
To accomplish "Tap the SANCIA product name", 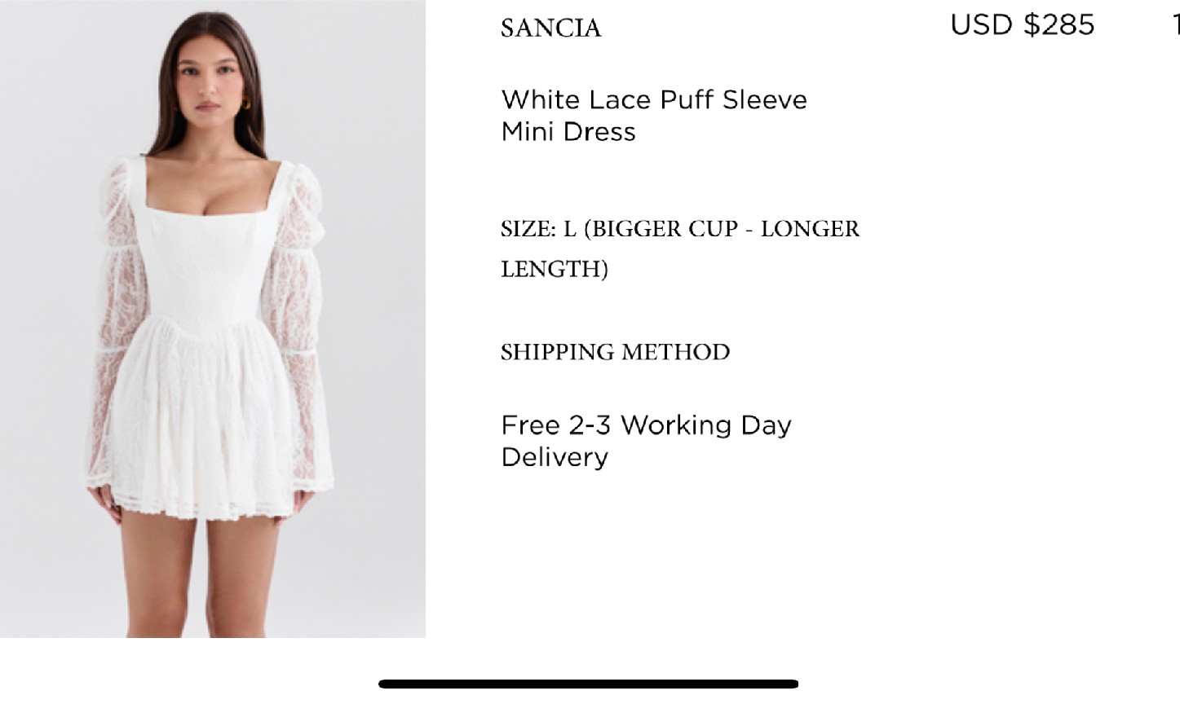I will coord(551,29).
